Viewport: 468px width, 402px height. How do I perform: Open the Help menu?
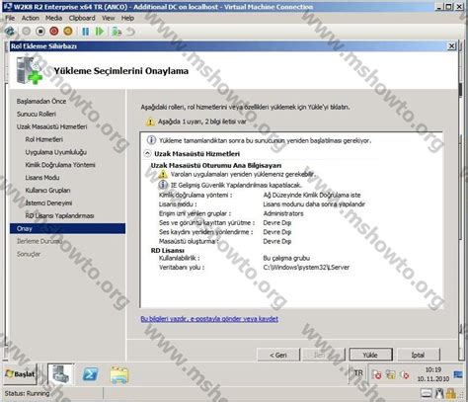(127, 18)
